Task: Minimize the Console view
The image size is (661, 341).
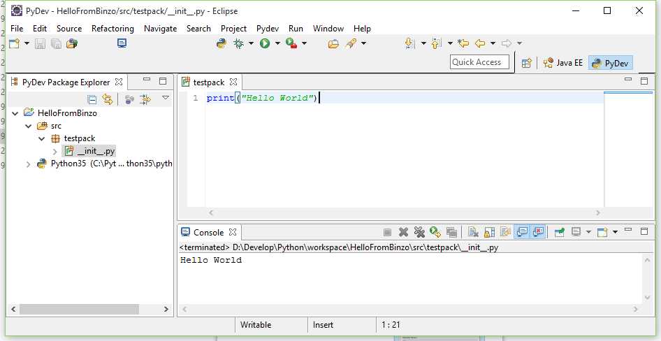Action: click(x=629, y=230)
